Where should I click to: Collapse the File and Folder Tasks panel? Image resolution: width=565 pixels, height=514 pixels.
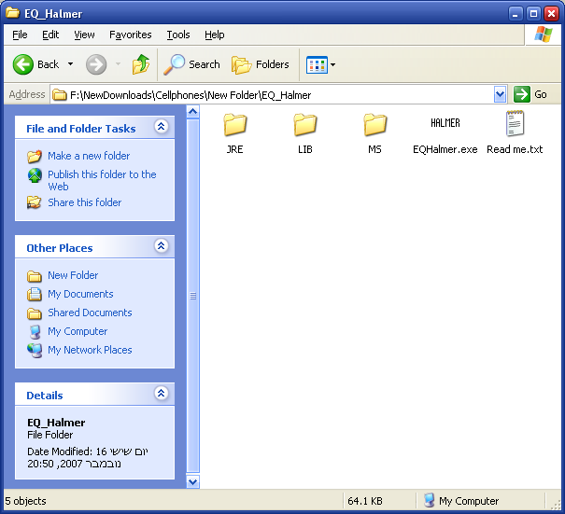(x=161, y=128)
